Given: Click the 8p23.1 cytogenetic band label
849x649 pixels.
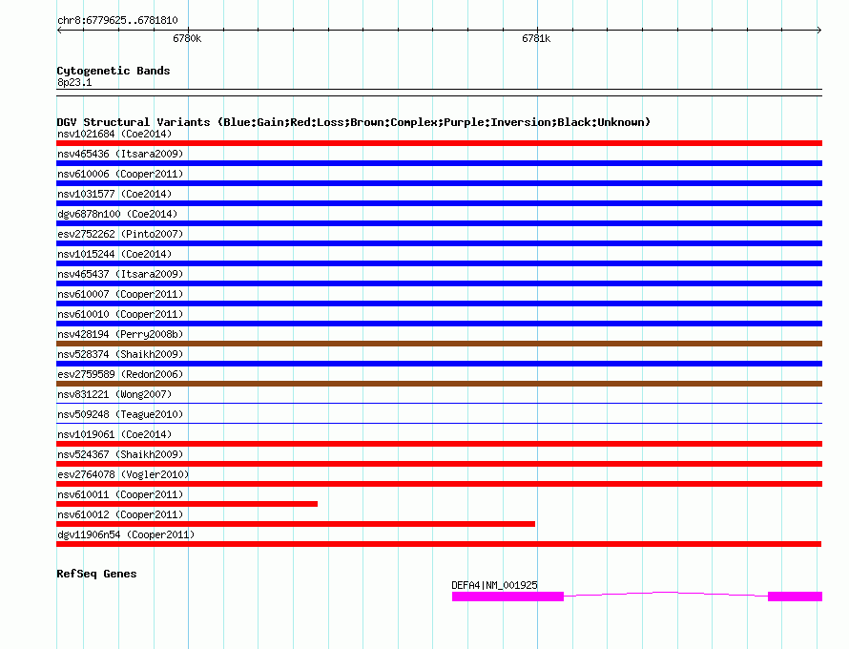Looking at the screenshot, I should pyautogui.click(x=74, y=82).
